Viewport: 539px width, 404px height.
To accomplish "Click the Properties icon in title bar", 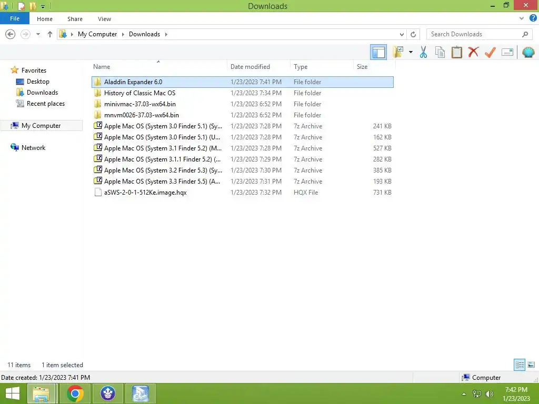I will [21, 6].
